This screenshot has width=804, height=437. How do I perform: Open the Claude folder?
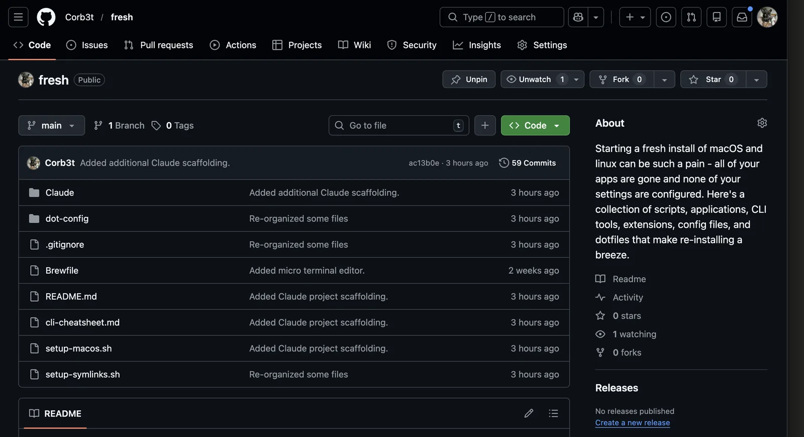coord(60,193)
